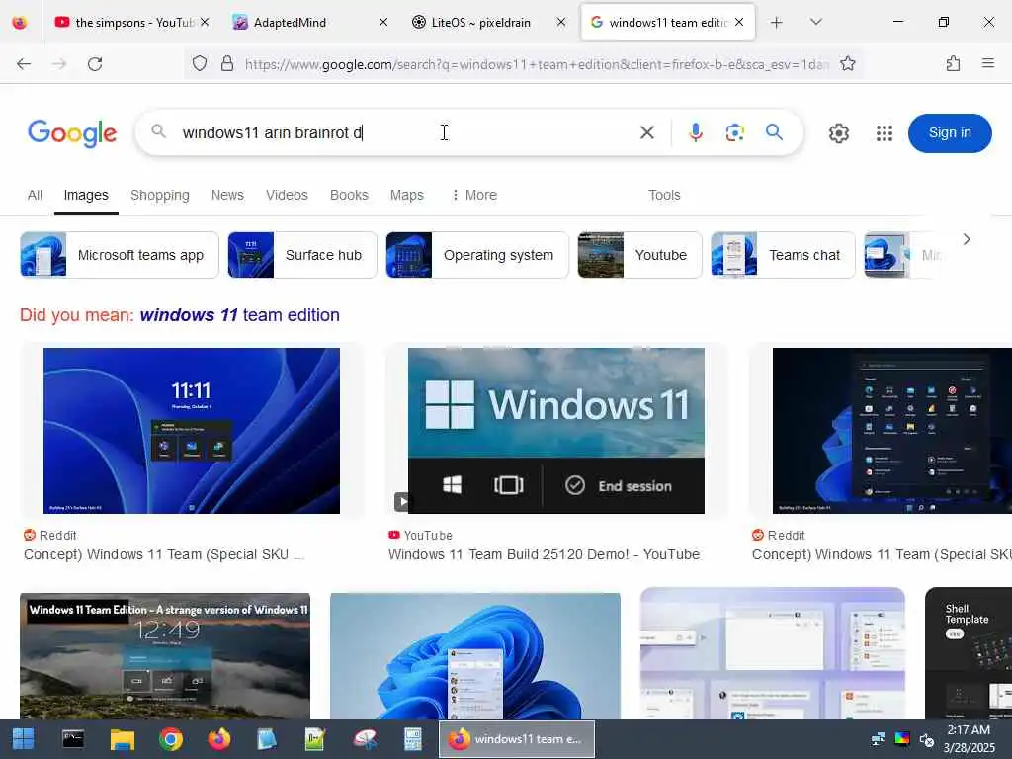Image resolution: width=1012 pixels, height=759 pixels.
Task: Open the volume tray icon
Action: [927, 739]
